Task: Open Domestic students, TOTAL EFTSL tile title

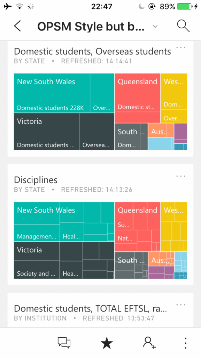Action: [x=91, y=308]
